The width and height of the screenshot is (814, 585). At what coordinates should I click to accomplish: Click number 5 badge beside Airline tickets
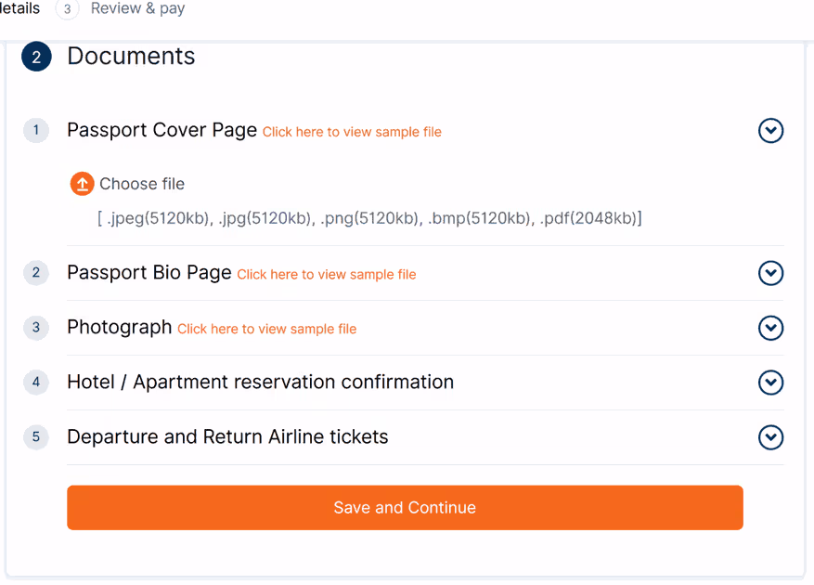click(36, 436)
